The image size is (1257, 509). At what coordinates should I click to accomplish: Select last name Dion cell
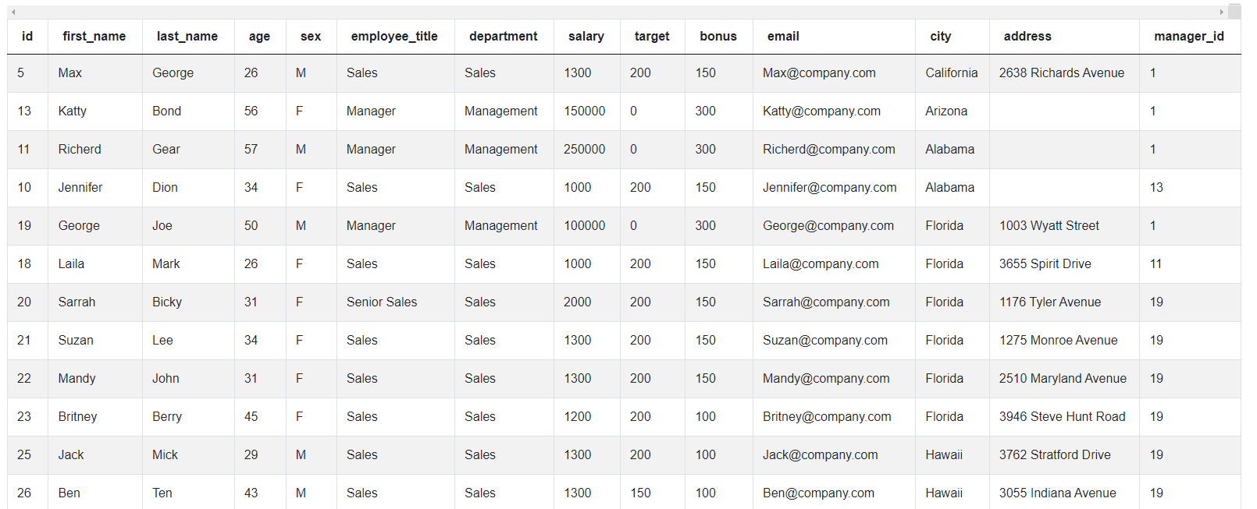(188, 188)
